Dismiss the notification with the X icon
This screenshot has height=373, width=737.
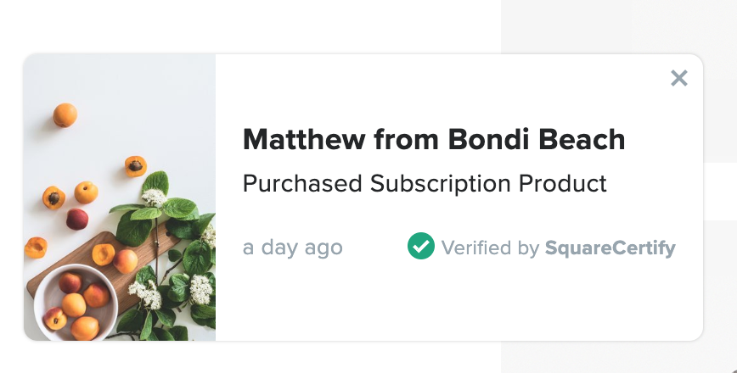(x=678, y=79)
